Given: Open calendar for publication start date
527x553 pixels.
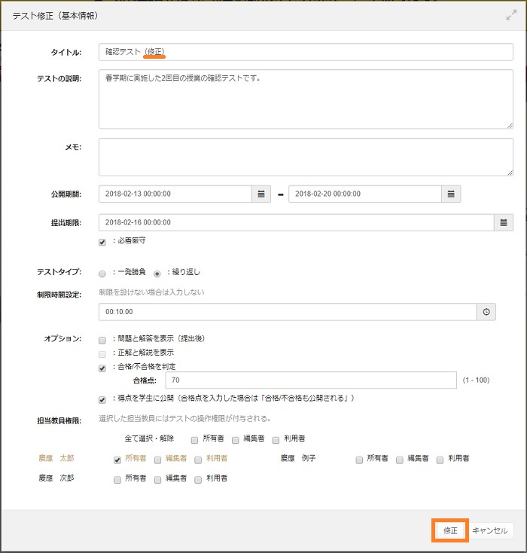Looking at the screenshot, I should [261, 194].
